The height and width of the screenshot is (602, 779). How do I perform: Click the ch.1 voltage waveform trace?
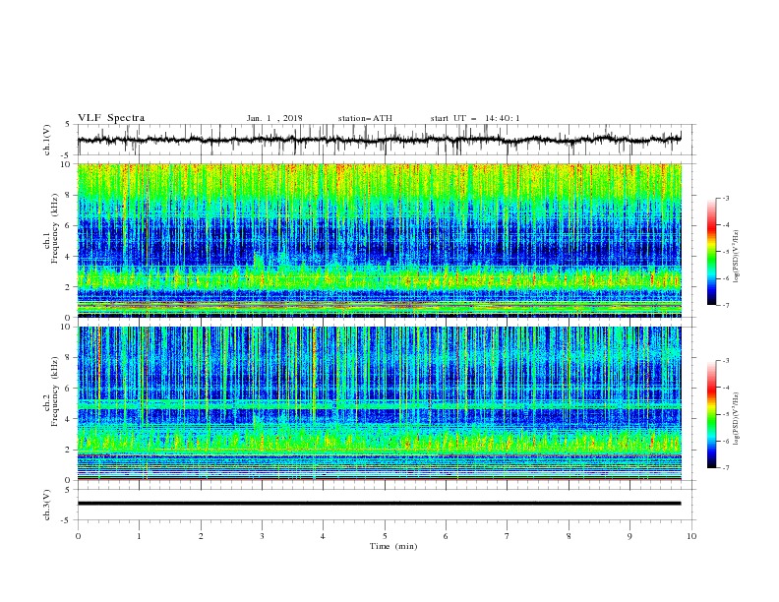pos(379,140)
